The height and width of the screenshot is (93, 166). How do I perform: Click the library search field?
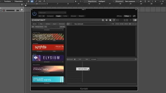[x=53, y=27]
